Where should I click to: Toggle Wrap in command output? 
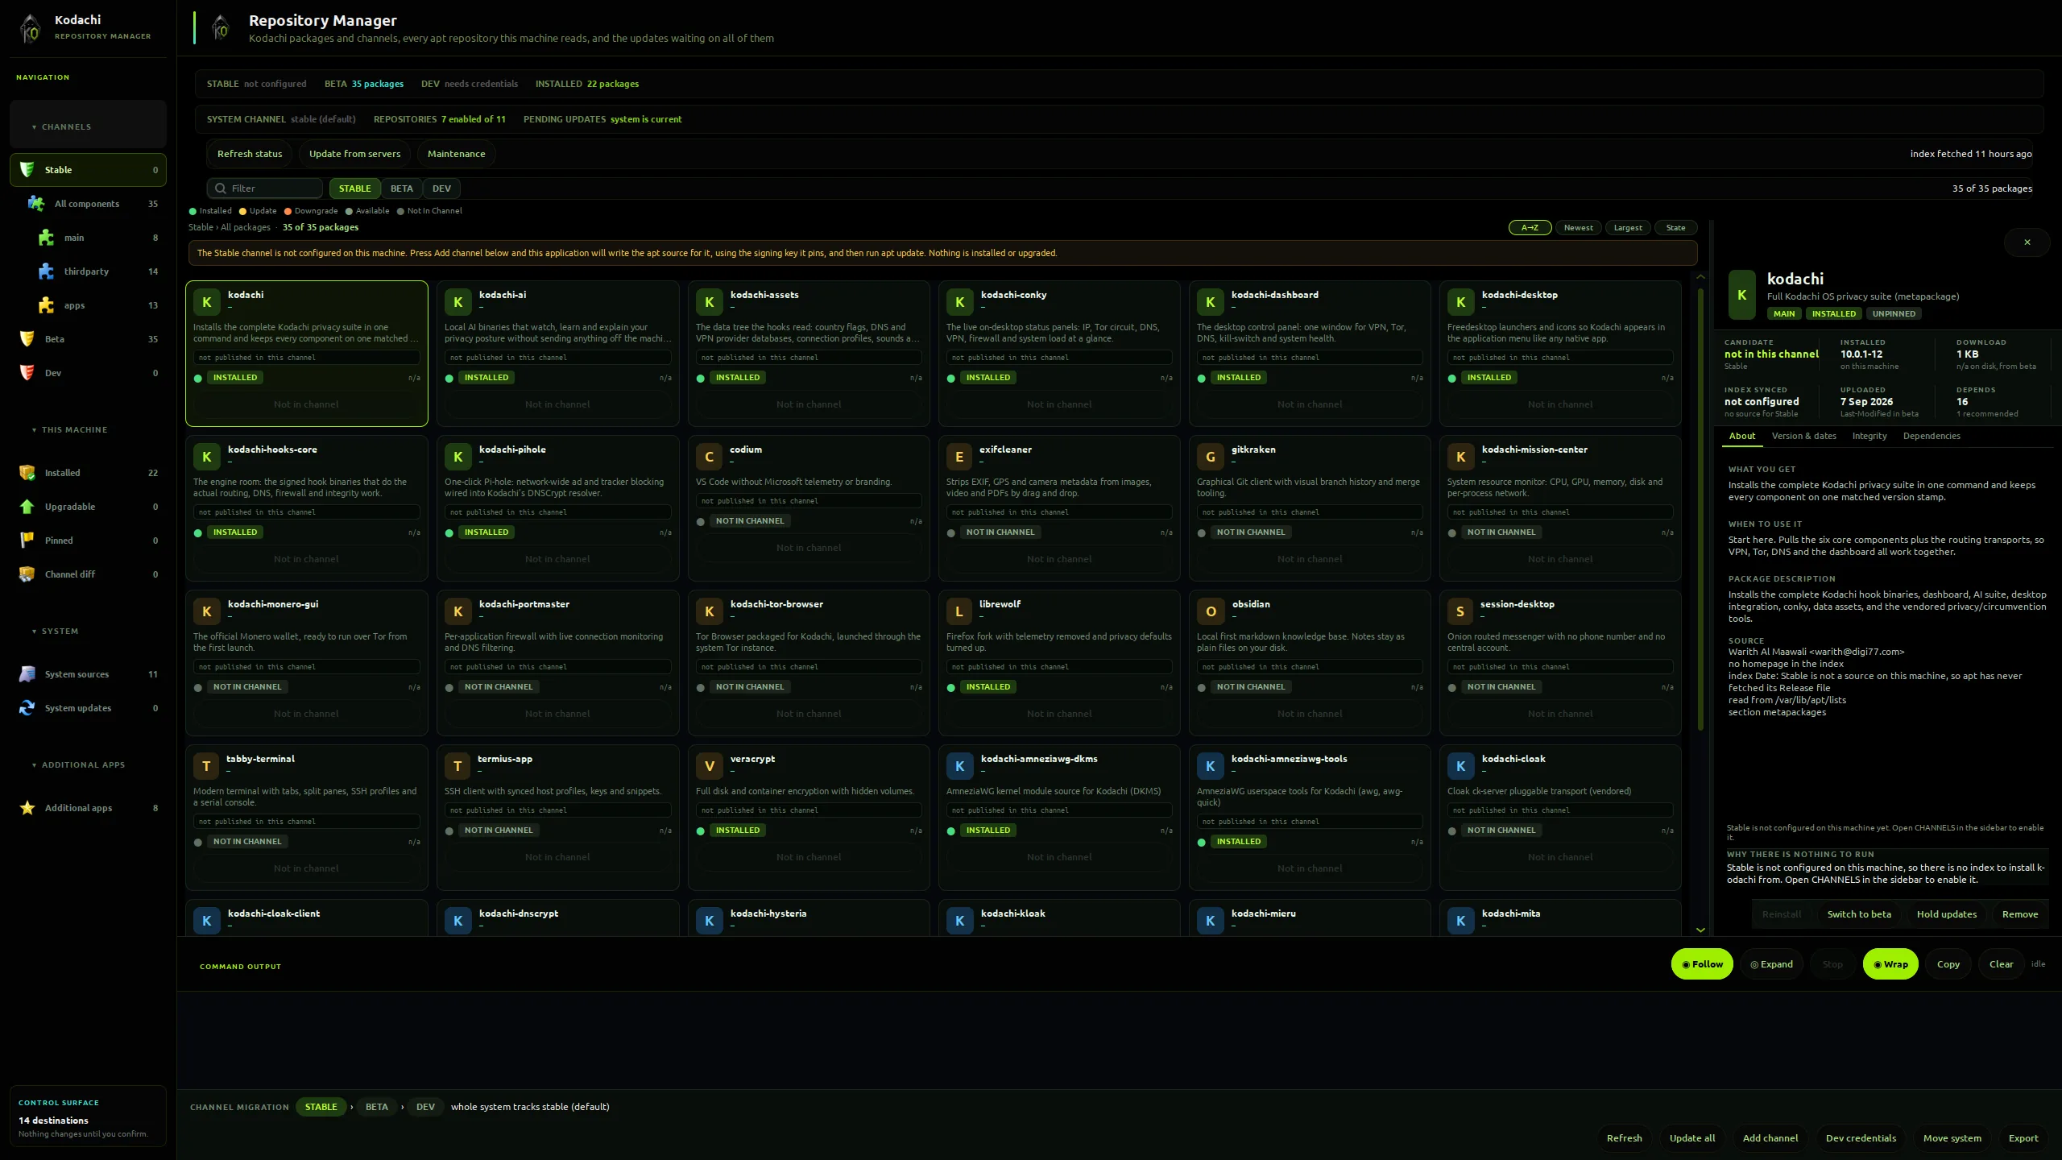pos(1890,964)
